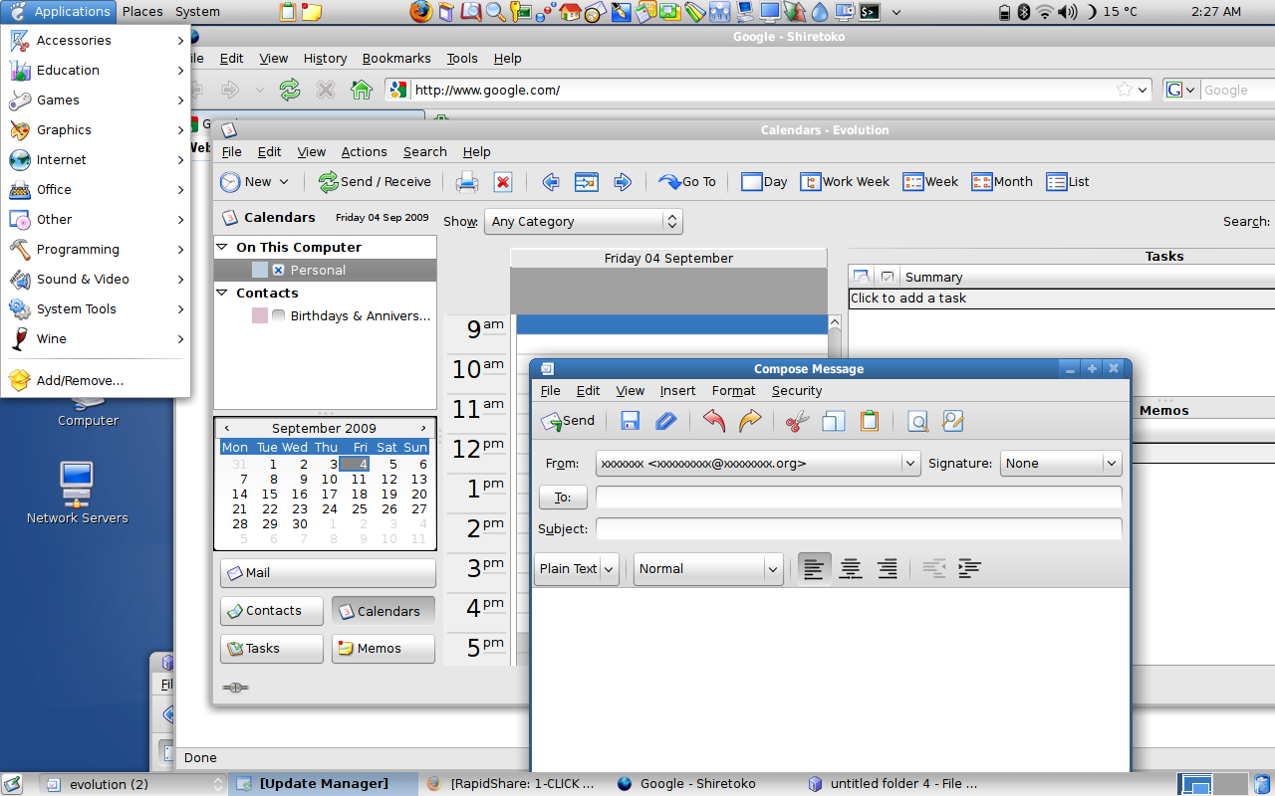Switch to Tasks component button

(x=272, y=649)
